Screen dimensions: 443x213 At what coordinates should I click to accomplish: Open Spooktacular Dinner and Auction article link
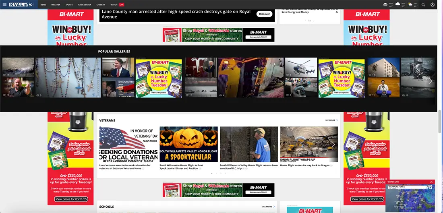coord(181,167)
